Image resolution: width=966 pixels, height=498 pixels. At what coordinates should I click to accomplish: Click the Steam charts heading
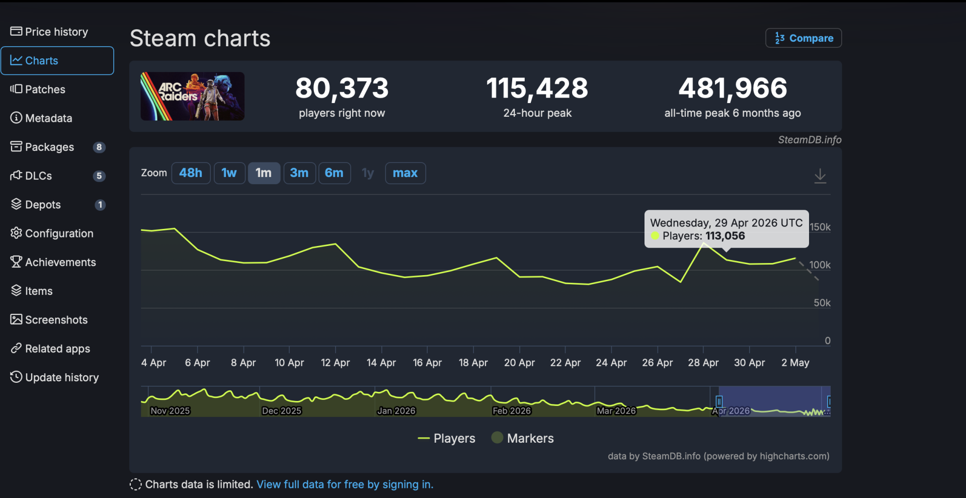[200, 38]
